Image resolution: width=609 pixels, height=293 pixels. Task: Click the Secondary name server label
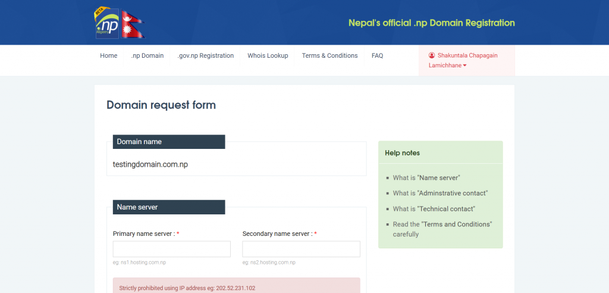(280, 234)
